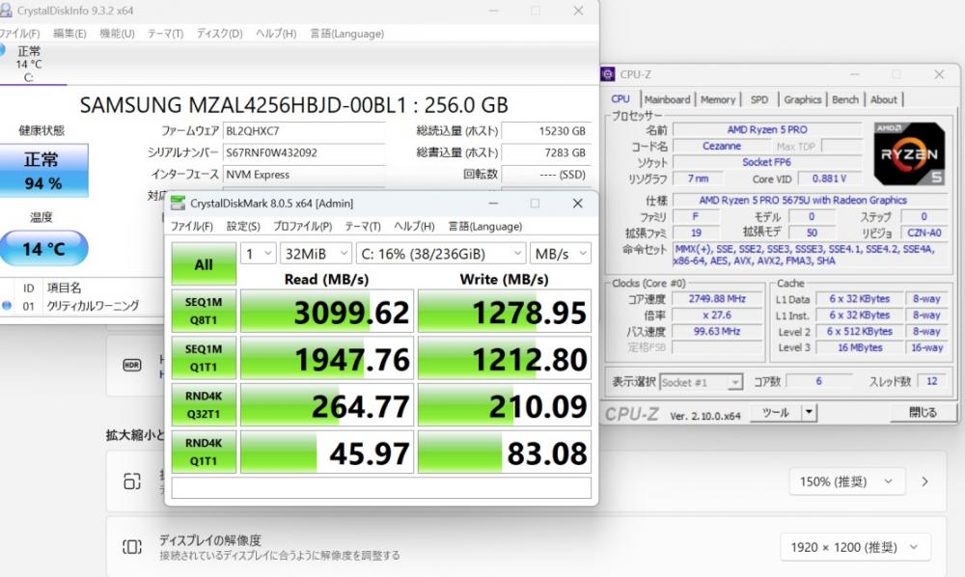
Task: Run the SEQ1M Q1T1 test
Action: (204, 358)
